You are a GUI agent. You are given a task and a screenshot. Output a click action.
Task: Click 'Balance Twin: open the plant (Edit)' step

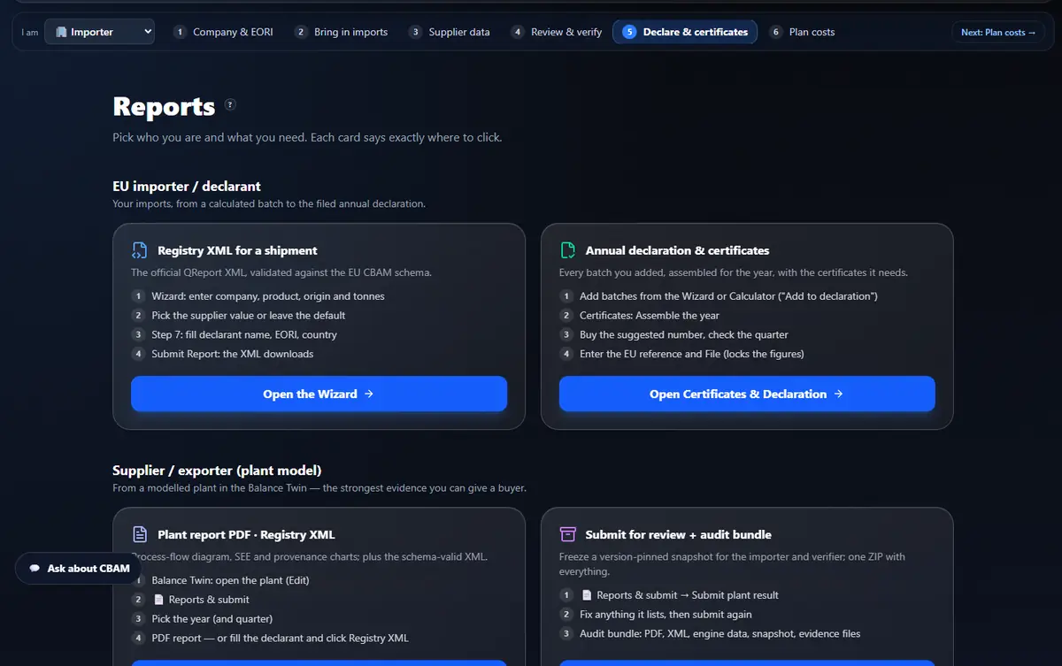[230, 580]
